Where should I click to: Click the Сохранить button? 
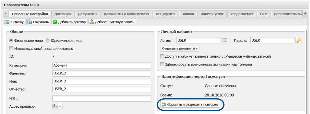pos(38,22)
